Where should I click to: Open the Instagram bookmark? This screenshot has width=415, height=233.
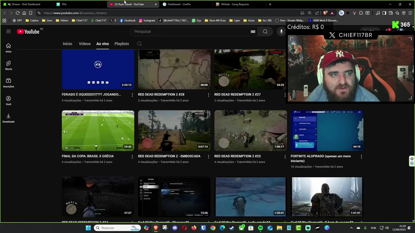pos(147,20)
